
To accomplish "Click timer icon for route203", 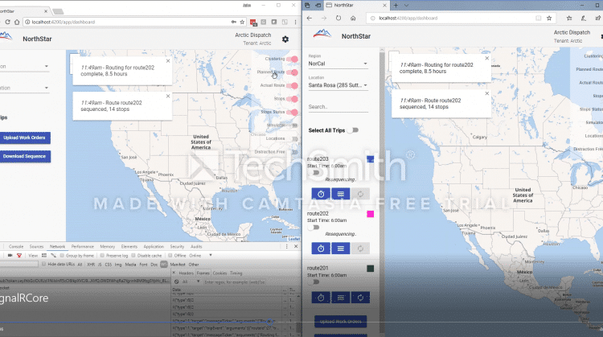I will coord(321,194).
